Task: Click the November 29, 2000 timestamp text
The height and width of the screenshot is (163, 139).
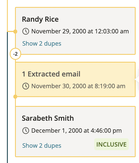Action: click(80, 31)
